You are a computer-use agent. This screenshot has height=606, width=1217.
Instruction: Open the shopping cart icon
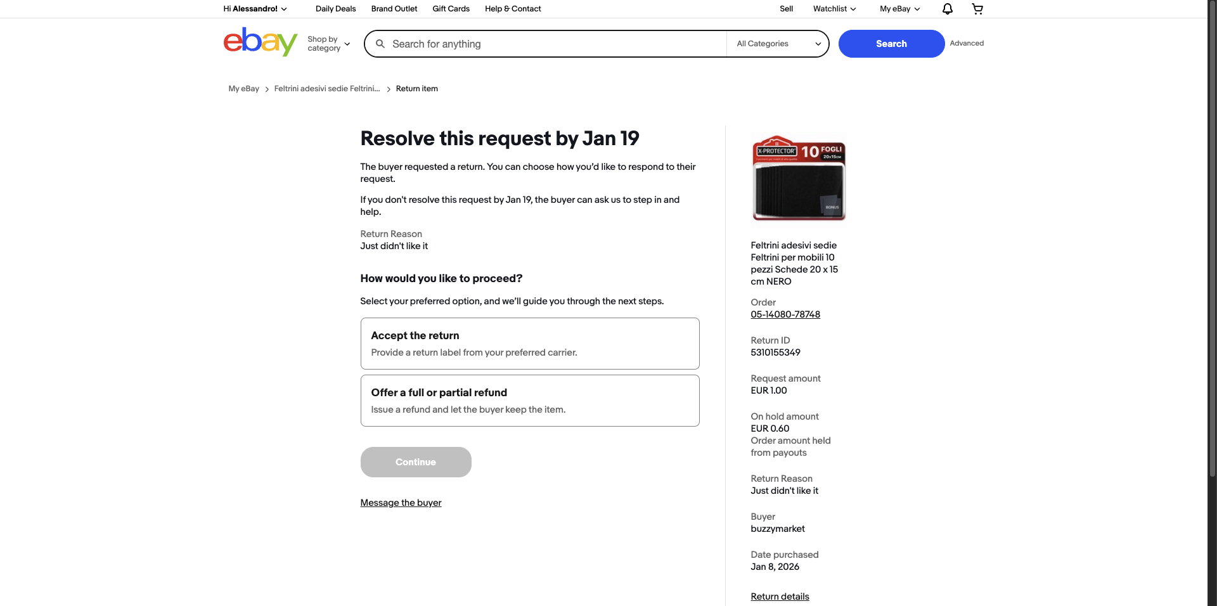[x=977, y=9]
